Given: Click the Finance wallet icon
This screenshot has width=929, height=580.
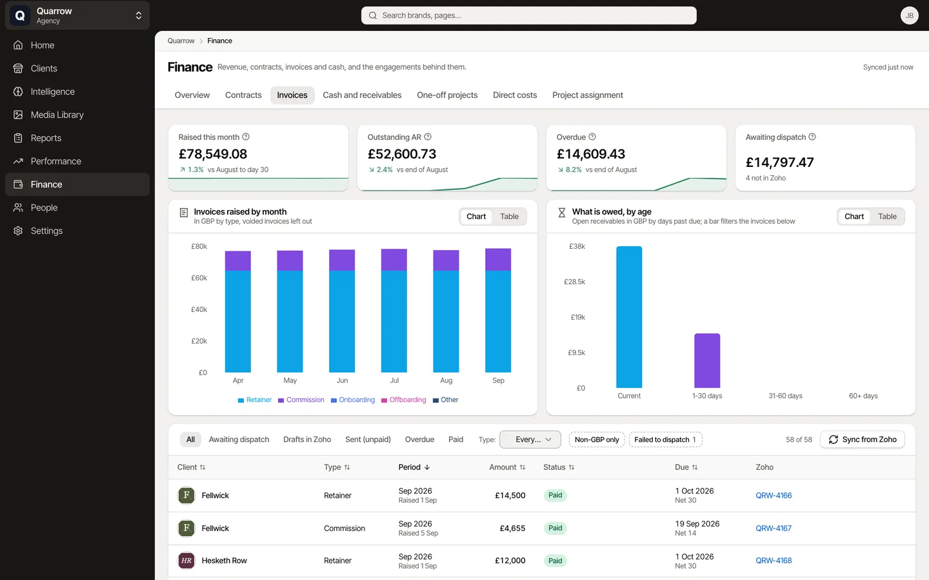Looking at the screenshot, I should [18, 184].
